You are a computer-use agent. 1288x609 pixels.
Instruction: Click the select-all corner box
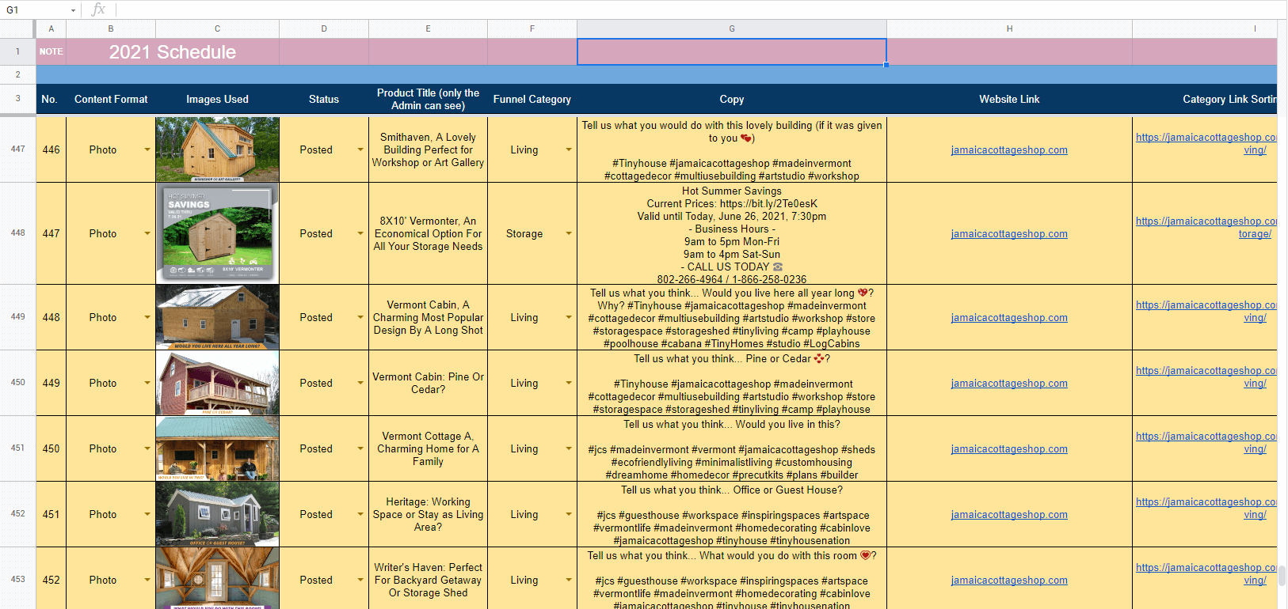[17, 28]
